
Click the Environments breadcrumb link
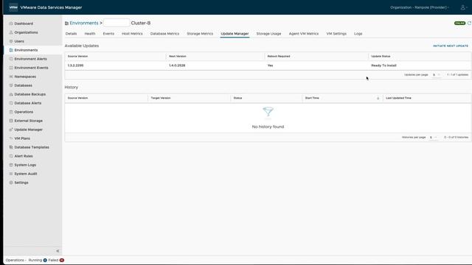pos(84,23)
